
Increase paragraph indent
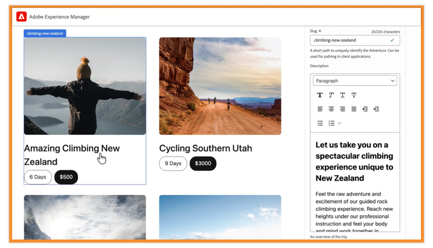pos(376,109)
